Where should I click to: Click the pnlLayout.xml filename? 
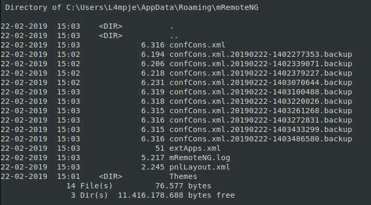200,167
